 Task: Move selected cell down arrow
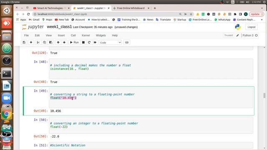[x=64, y=42]
